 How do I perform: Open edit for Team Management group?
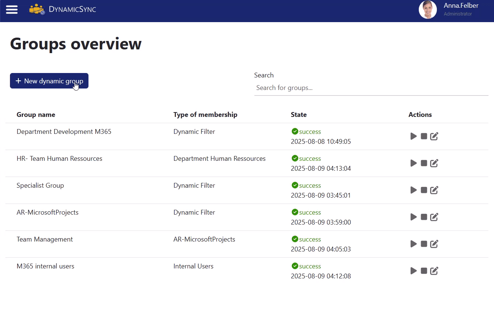point(434,244)
